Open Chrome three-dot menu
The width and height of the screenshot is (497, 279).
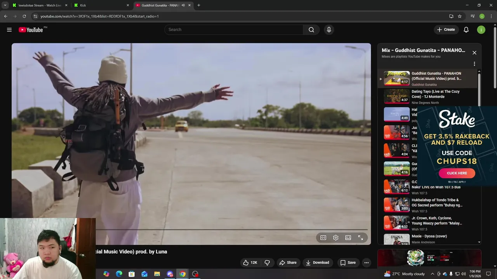pos(491,16)
